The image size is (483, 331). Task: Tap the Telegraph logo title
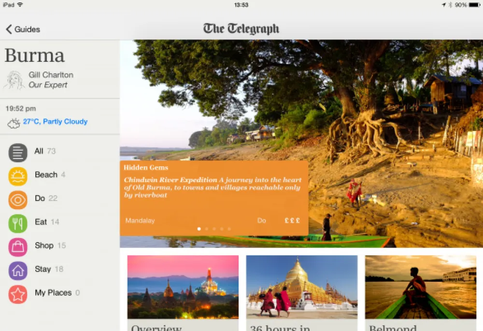[x=241, y=29]
